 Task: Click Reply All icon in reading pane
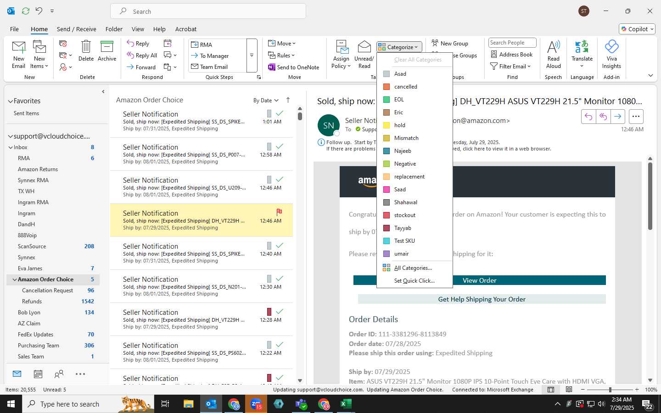[603, 117]
